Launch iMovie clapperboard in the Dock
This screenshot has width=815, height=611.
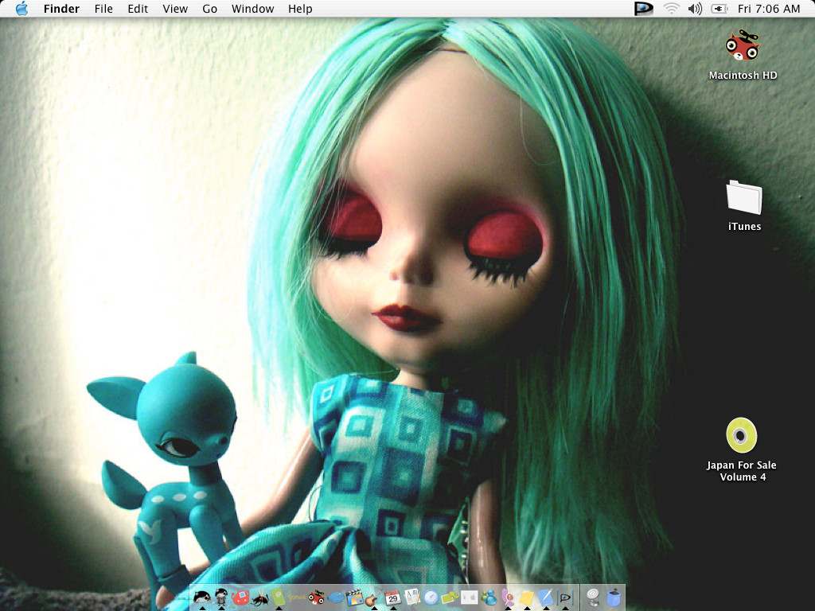pyautogui.click(x=354, y=597)
